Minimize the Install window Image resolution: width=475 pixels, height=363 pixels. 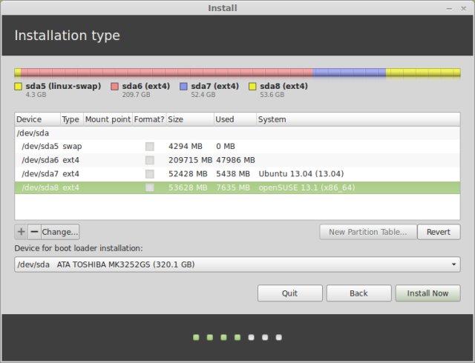coord(450,8)
